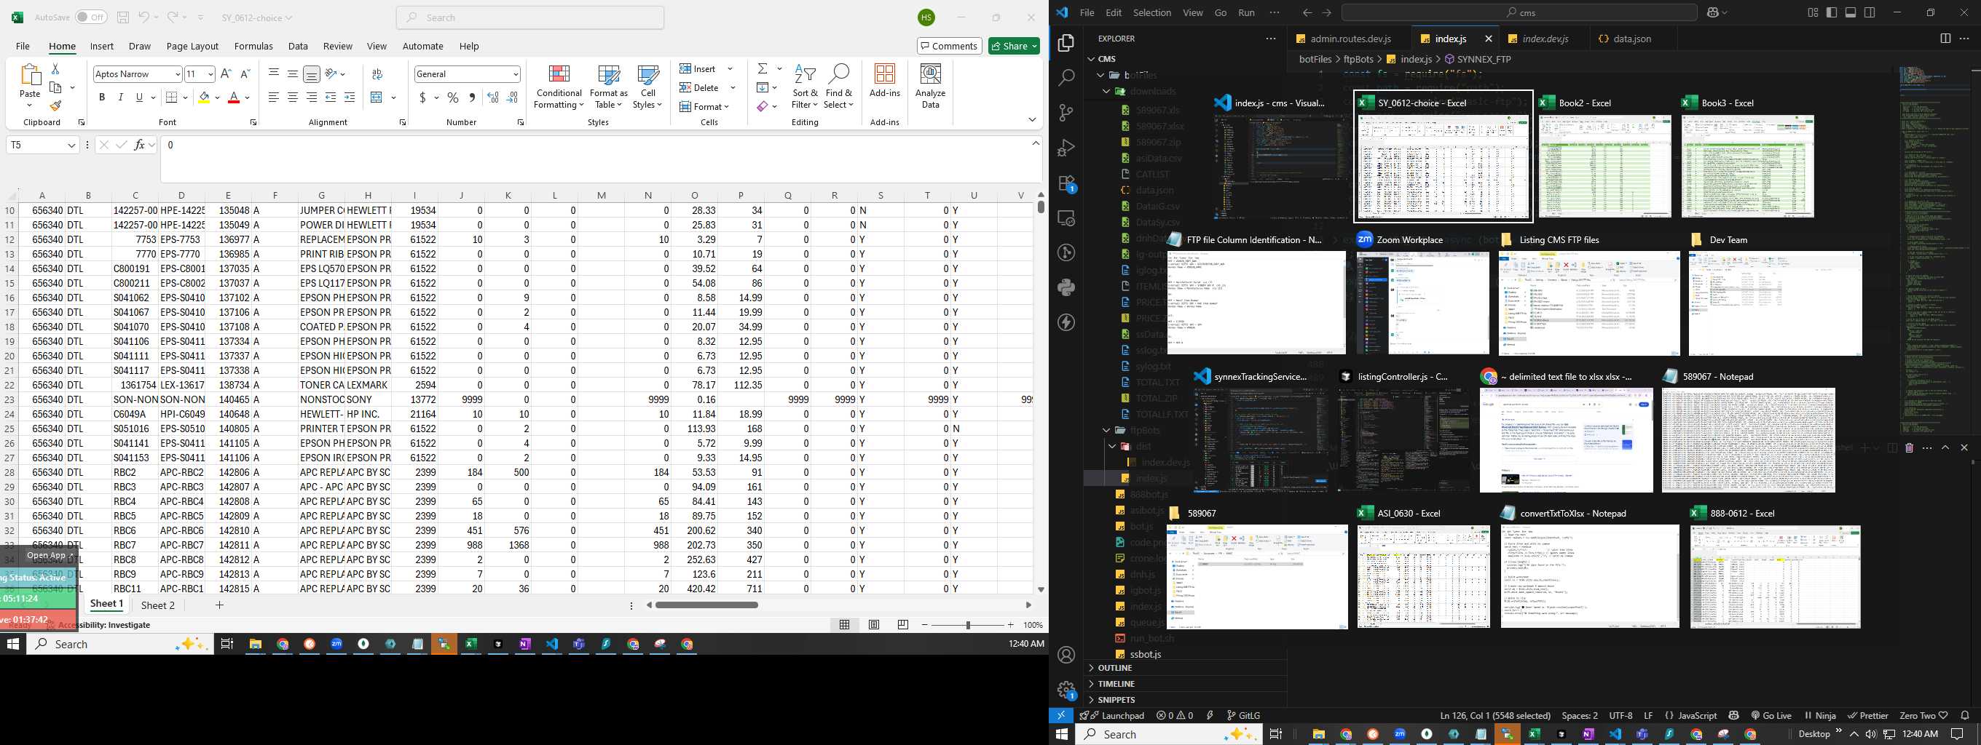Increase font size with the large A icon
The height and width of the screenshot is (745, 1981).
[x=225, y=73]
